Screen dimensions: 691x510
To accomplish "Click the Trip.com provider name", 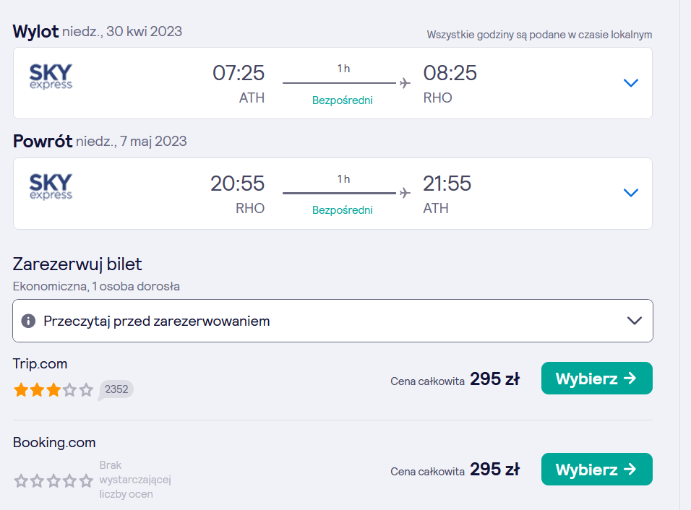I will click(40, 364).
